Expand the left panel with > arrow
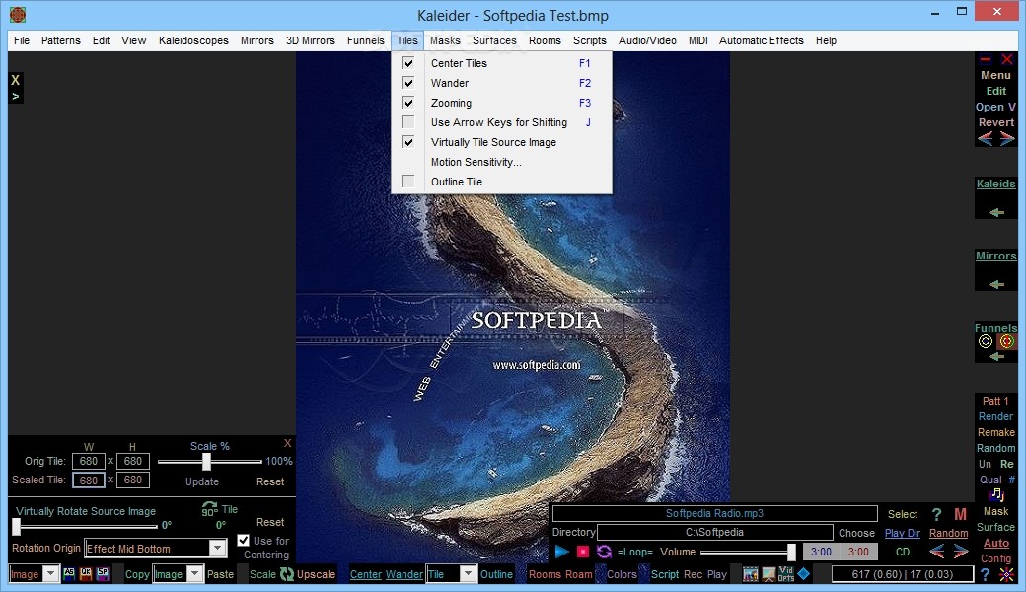 pos(15,96)
